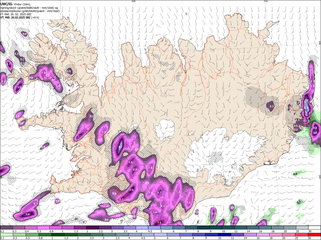
Task: Click the 2.2 precipitation value near the south coast
Action: (121, 199)
